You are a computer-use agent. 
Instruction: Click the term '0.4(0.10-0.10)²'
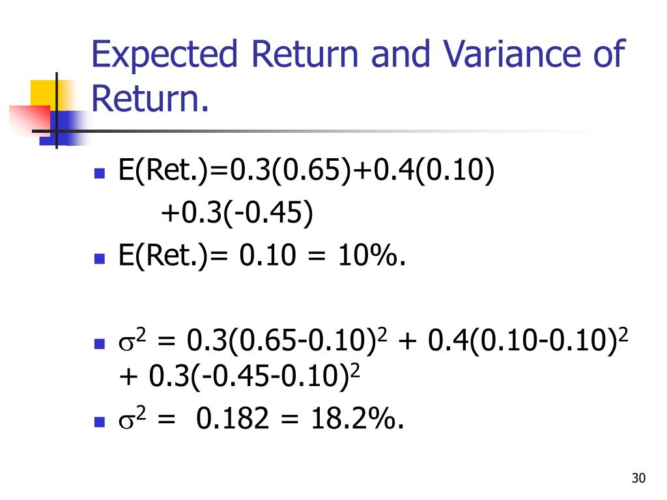point(528,340)
